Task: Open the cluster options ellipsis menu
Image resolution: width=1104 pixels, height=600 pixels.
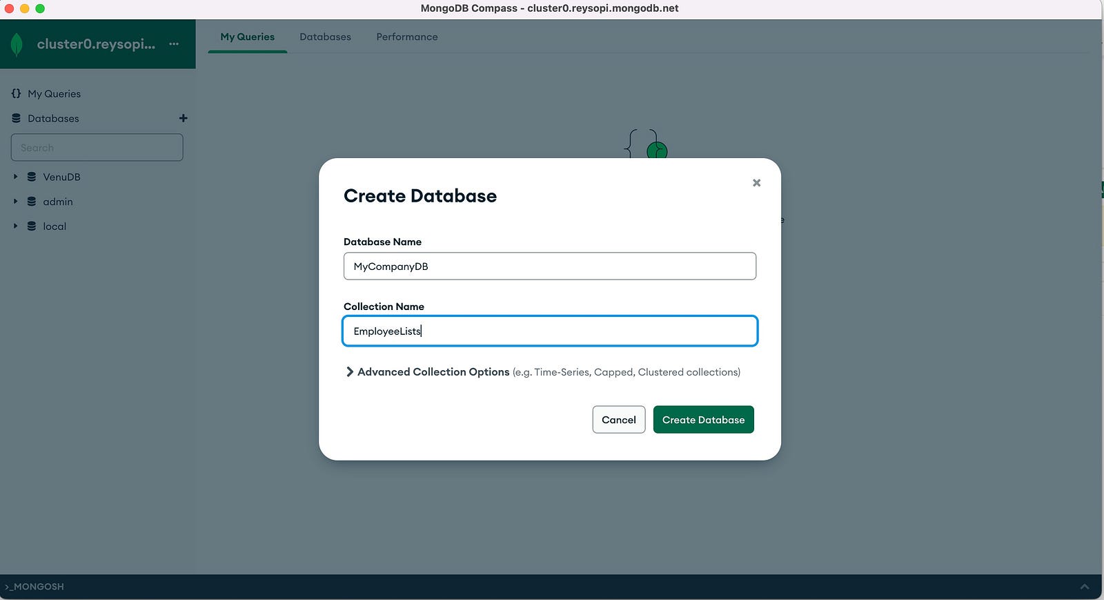Action: 174,44
